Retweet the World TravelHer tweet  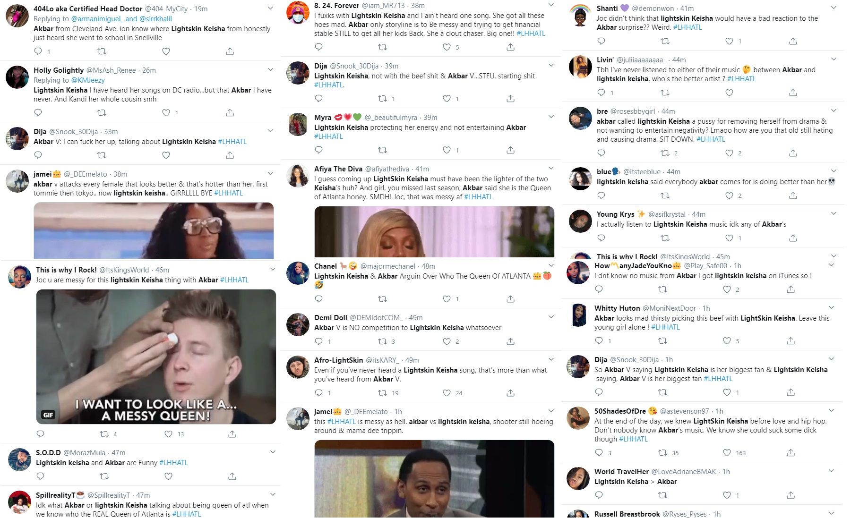pos(662,495)
